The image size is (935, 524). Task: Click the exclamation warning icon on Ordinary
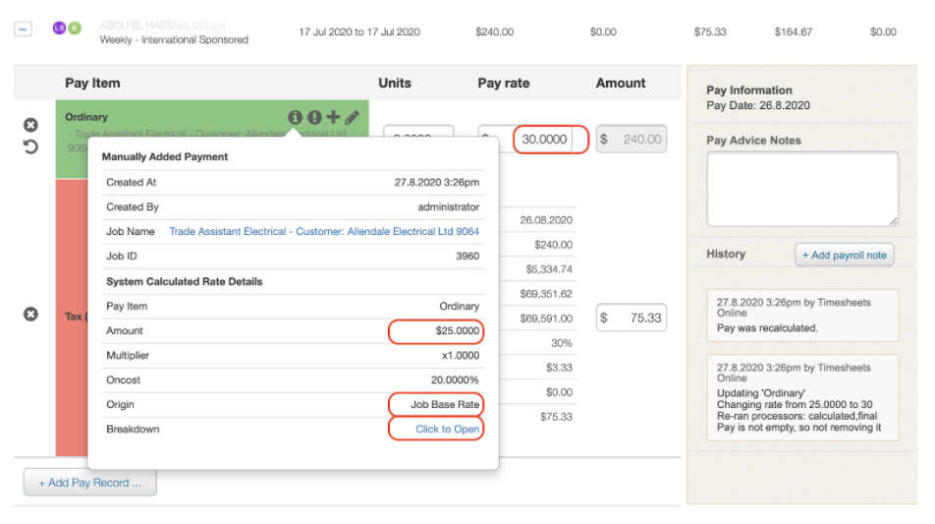[x=314, y=118]
